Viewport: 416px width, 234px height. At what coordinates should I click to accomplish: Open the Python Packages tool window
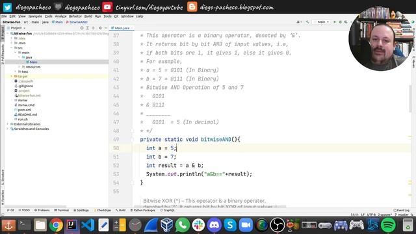[143, 210]
